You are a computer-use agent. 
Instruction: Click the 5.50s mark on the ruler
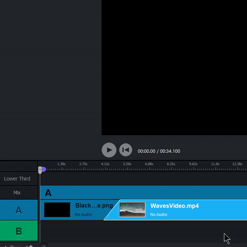[127, 164]
